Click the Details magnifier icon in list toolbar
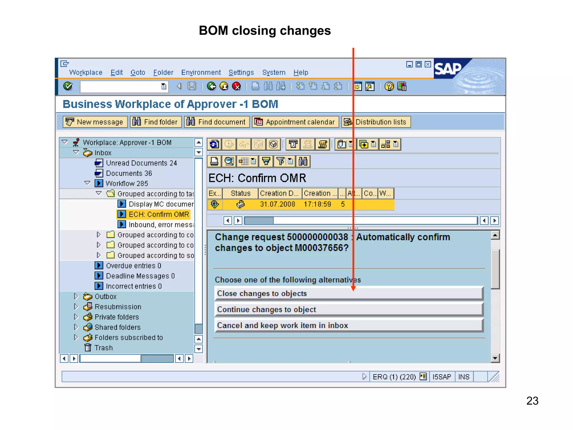This screenshot has width=573, height=430. pos(229,162)
